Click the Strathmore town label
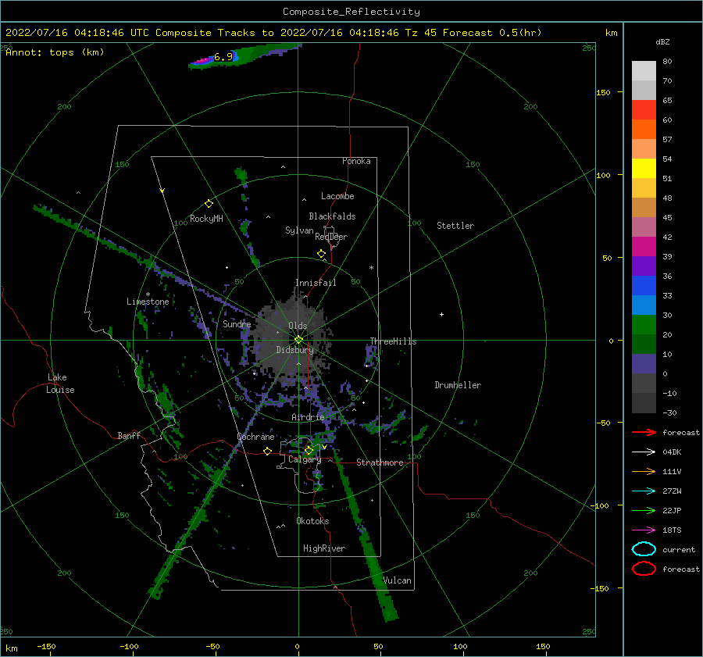The width and height of the screenshot is (703, 657). [x=380, y=462]
